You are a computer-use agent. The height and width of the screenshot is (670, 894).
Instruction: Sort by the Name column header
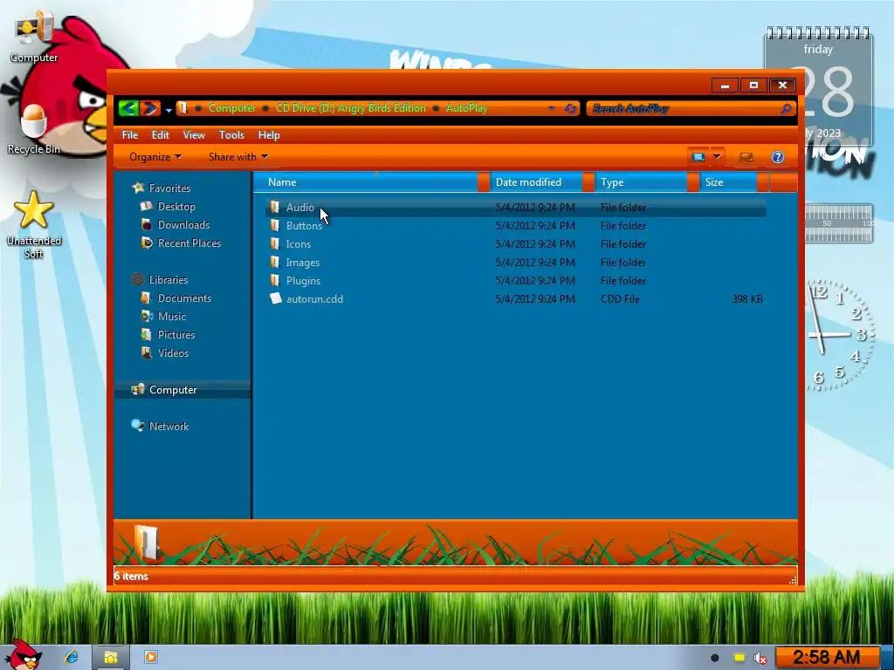pyautogui.click(x=365, y=182)
